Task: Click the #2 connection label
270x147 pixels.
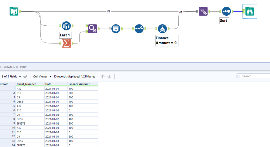Action: 109,11
